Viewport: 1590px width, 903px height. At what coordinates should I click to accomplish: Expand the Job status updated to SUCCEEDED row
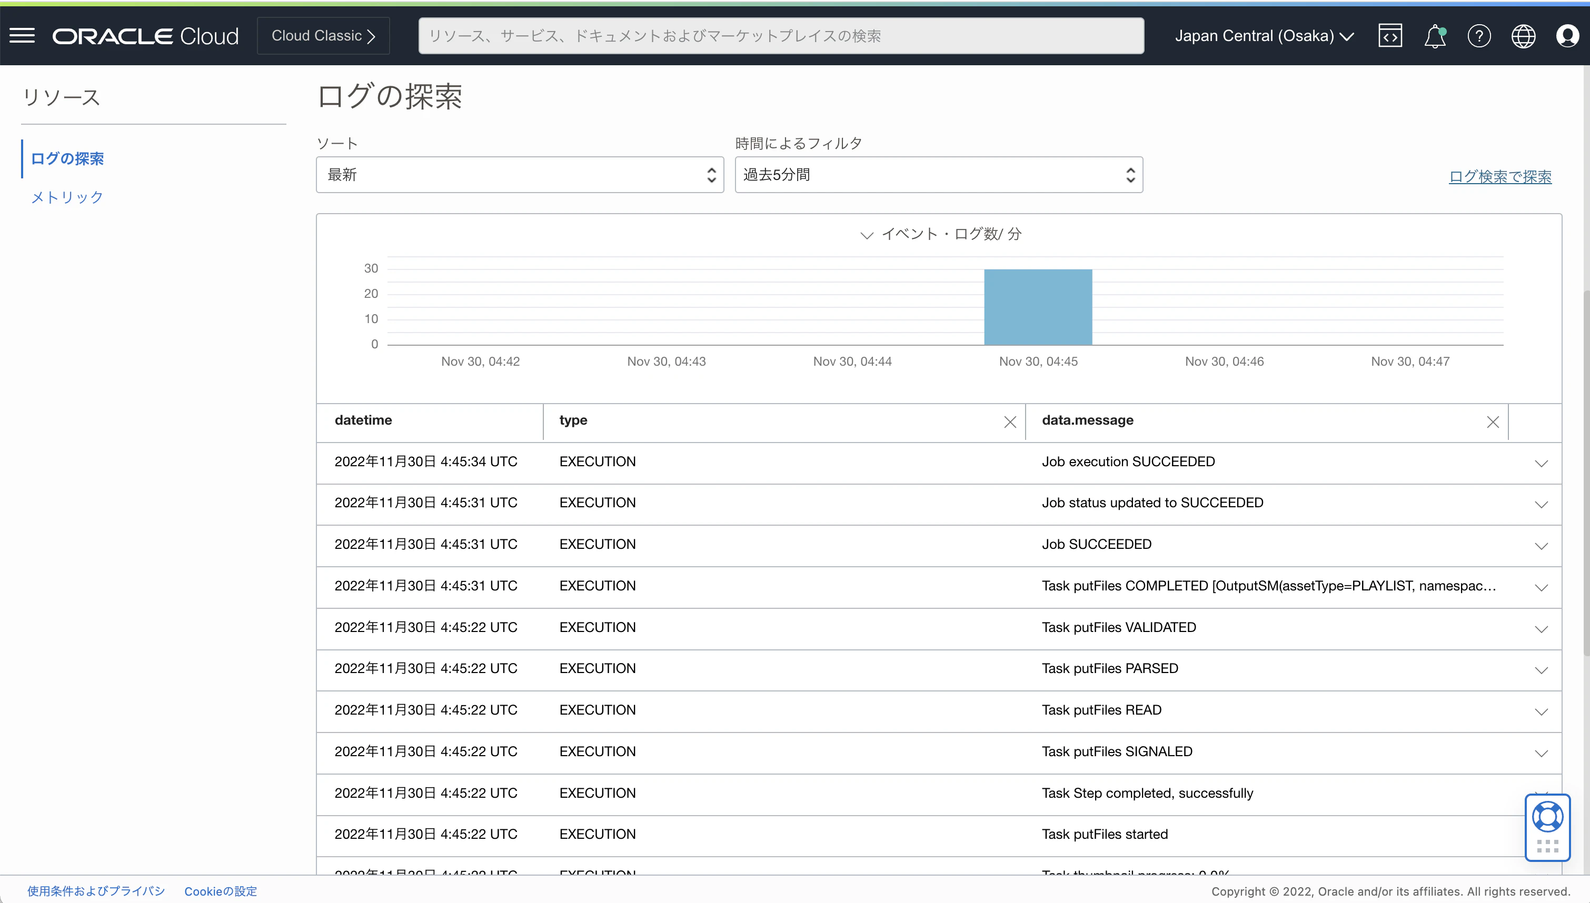point(1541,504)
